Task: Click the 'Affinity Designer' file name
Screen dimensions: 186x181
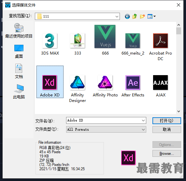Action: pos(78,98)
